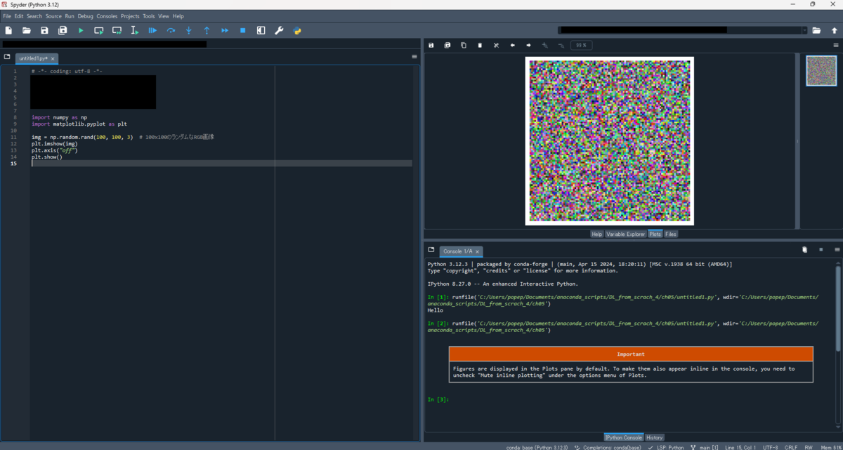Stop the running script with the stop icon
Image resolution: width=843 pixels, height=450 pixels.
point(242,30)
